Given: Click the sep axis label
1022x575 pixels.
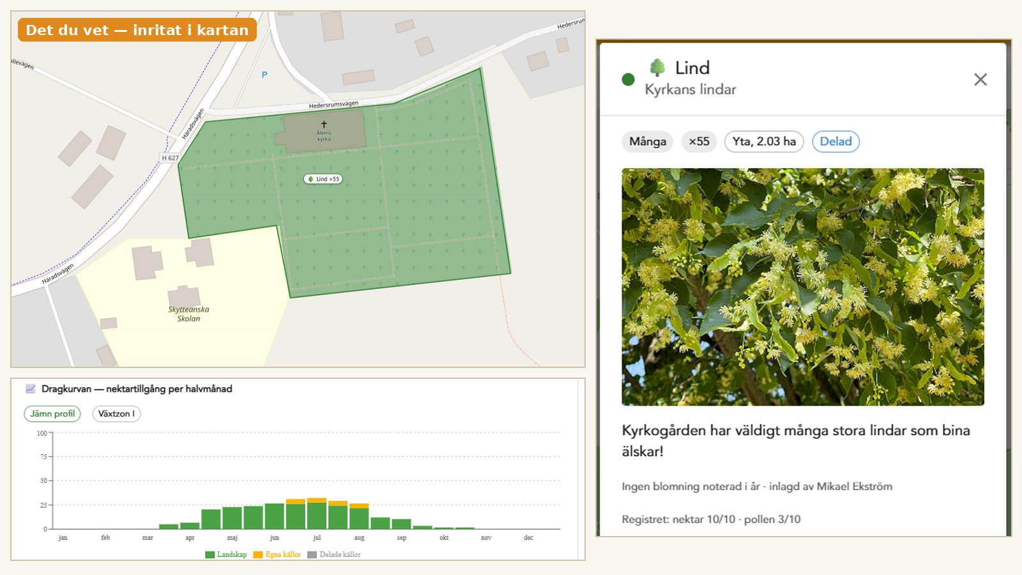Looking at the screenshot, I should [401, 537].
